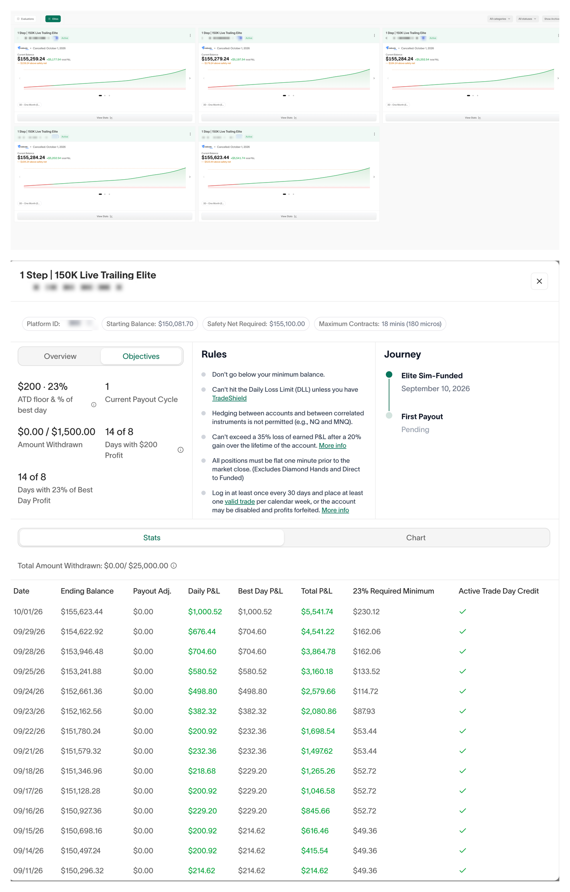Click Tradovate logo on the $155,259.24 card
Viewport: 570px width, 892px height.
[x=22, y=48]
